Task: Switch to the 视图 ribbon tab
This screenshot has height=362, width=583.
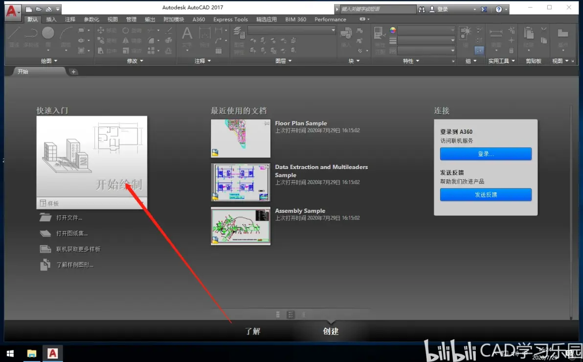Action: 112,20
